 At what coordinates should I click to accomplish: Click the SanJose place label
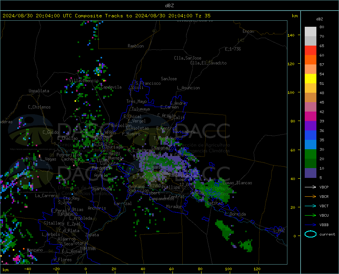click(x=169, y=79)
